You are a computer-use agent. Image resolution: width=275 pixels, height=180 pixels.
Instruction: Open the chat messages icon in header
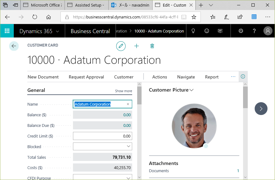coord(220,31)
